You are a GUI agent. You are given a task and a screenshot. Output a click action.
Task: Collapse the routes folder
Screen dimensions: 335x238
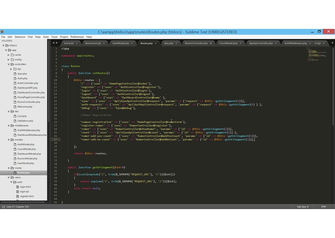coord(9,168)
